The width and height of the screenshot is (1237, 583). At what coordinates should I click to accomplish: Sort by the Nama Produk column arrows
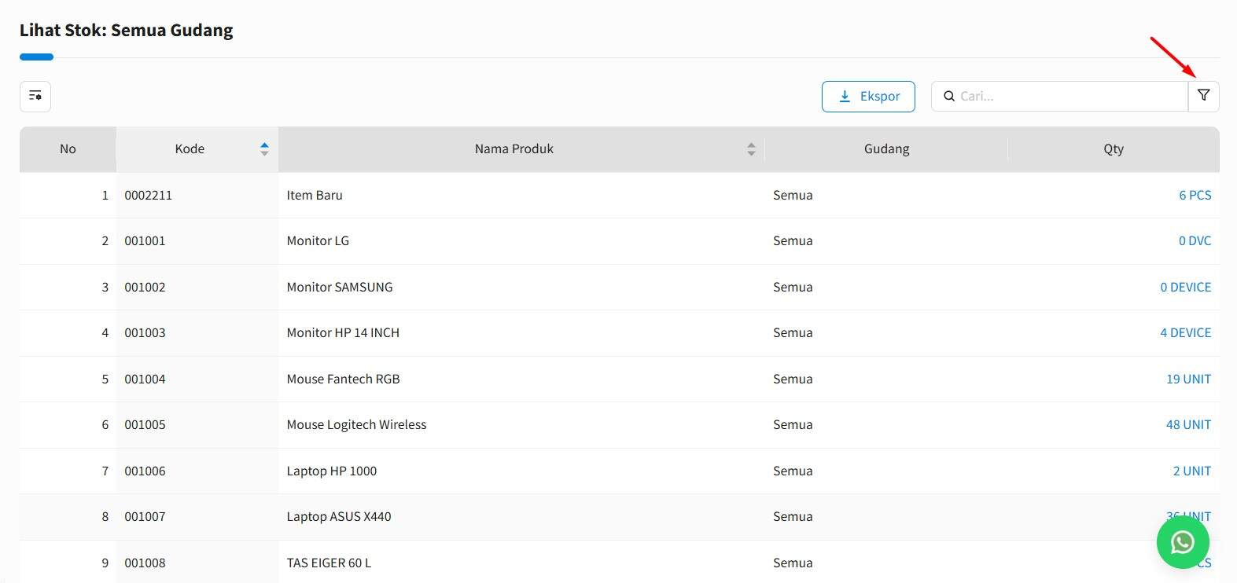[751, 148]
